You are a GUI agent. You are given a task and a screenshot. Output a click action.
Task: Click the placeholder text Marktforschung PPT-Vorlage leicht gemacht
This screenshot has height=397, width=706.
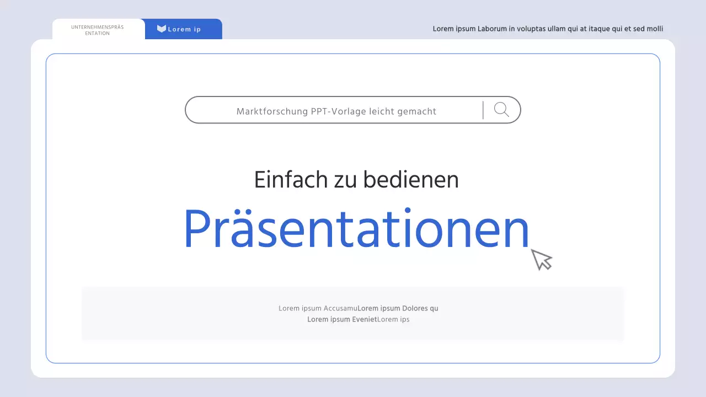[x=336, y=111]
